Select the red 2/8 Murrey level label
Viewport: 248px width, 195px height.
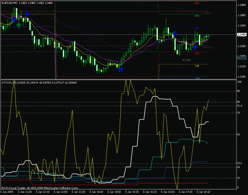pyautogui.click(x=197, y=54)
